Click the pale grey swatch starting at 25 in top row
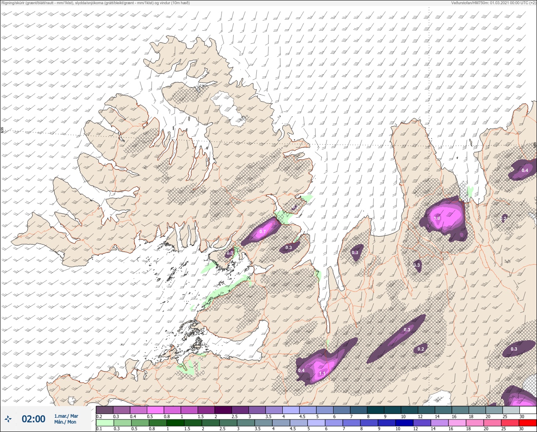 511,410
